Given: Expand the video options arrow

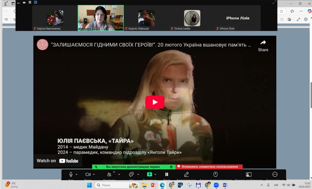Looking at the screenshot, I should click(94, 174).
